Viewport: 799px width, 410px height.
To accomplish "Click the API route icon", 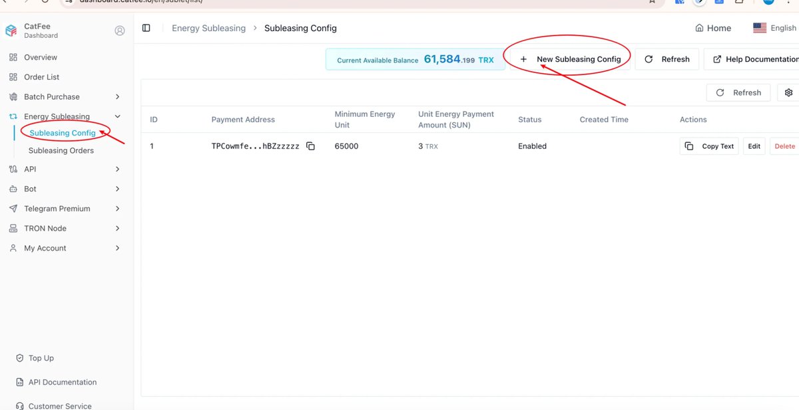I will 13,169.
